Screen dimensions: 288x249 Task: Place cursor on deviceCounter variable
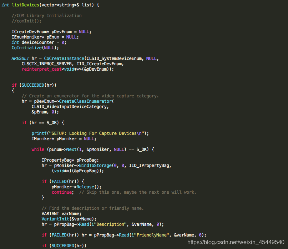(x=38, y=42)
